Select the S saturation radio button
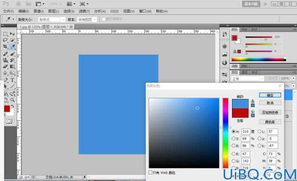The width and height of the screenshot is (297, 181). coord(233,138)
